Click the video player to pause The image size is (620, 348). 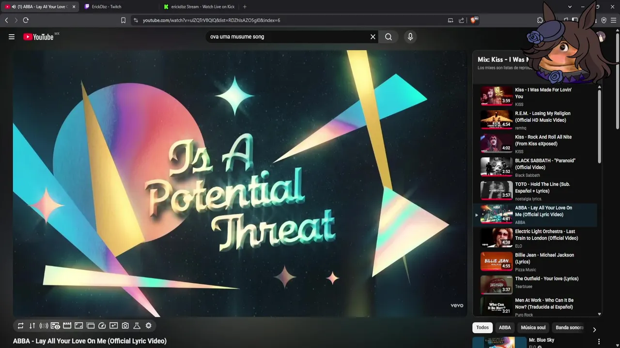(x=240, y=184)
